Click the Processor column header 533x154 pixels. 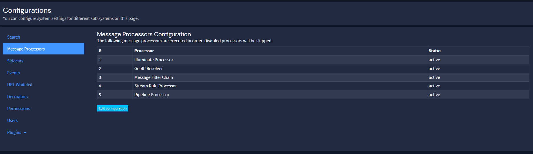tap(144, 51)
